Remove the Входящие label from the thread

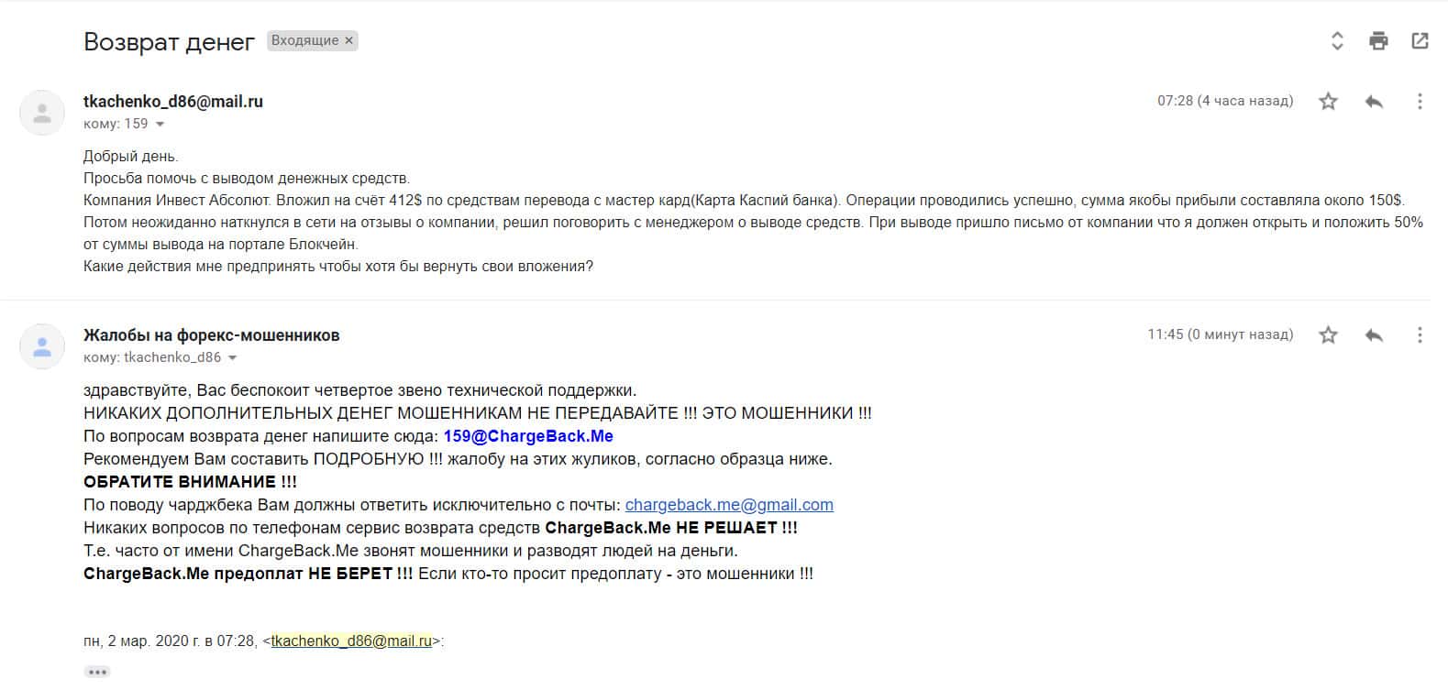coord(349,41)
